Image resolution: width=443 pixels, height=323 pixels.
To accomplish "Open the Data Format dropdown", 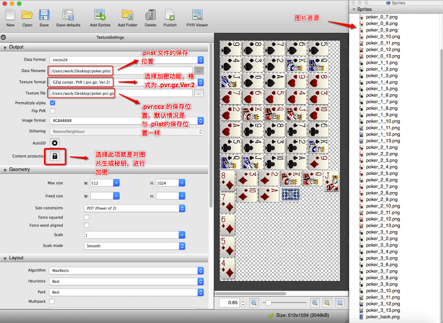I will [127, 60].
